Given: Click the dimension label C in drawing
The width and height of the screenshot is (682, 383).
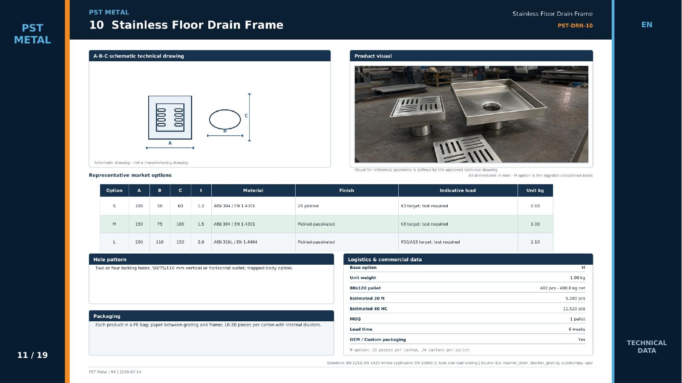Looking at the screenshot, I should (246, 116).
